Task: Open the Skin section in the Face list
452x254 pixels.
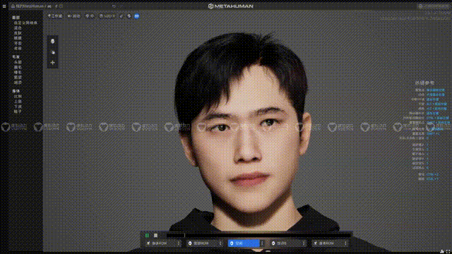Action: 18,33
